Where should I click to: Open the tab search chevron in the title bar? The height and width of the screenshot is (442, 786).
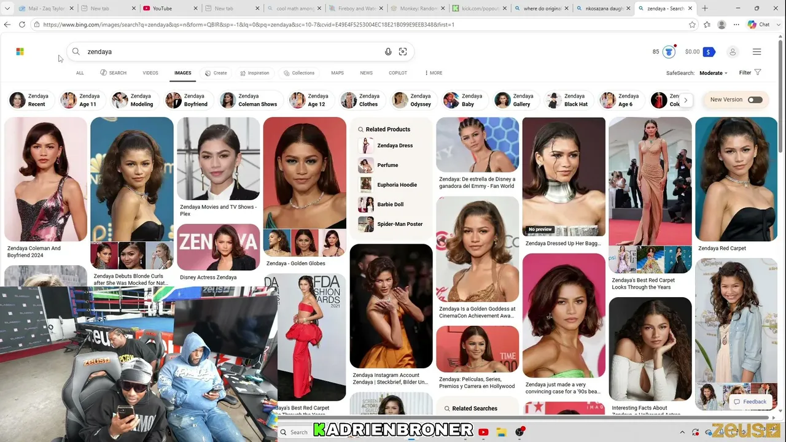[7, 9]
